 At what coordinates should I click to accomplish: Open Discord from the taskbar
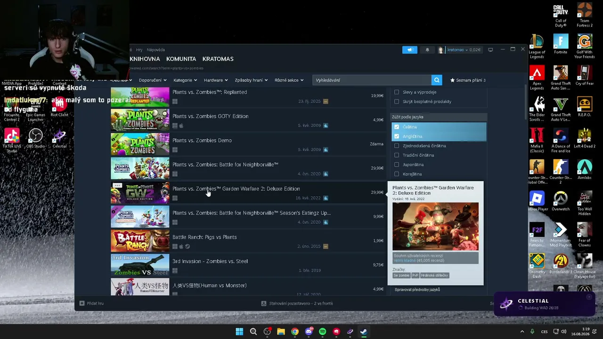coord(309,331)
